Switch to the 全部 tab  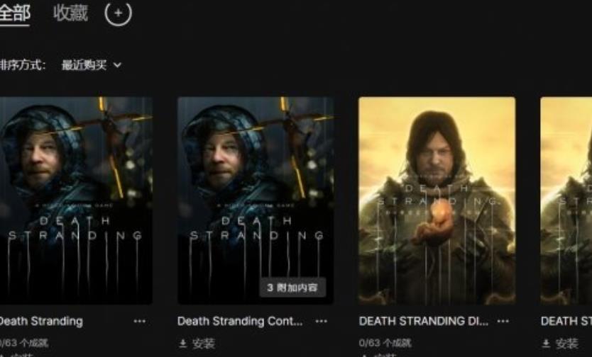pyautogui.click(x=14, y=13)
